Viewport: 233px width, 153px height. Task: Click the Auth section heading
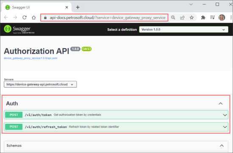pyautogui.click(x=12, y=104)
